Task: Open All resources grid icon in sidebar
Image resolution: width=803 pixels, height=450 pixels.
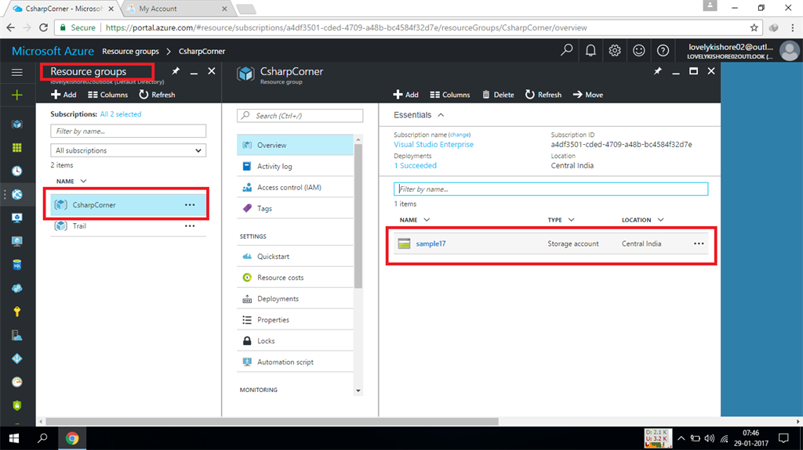Action: coord(17,148)
